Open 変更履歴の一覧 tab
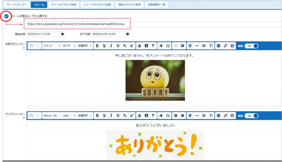 point(156,5)
